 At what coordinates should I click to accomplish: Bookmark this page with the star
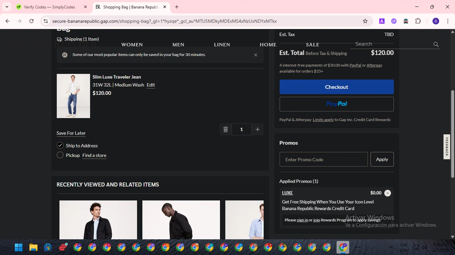365,21
